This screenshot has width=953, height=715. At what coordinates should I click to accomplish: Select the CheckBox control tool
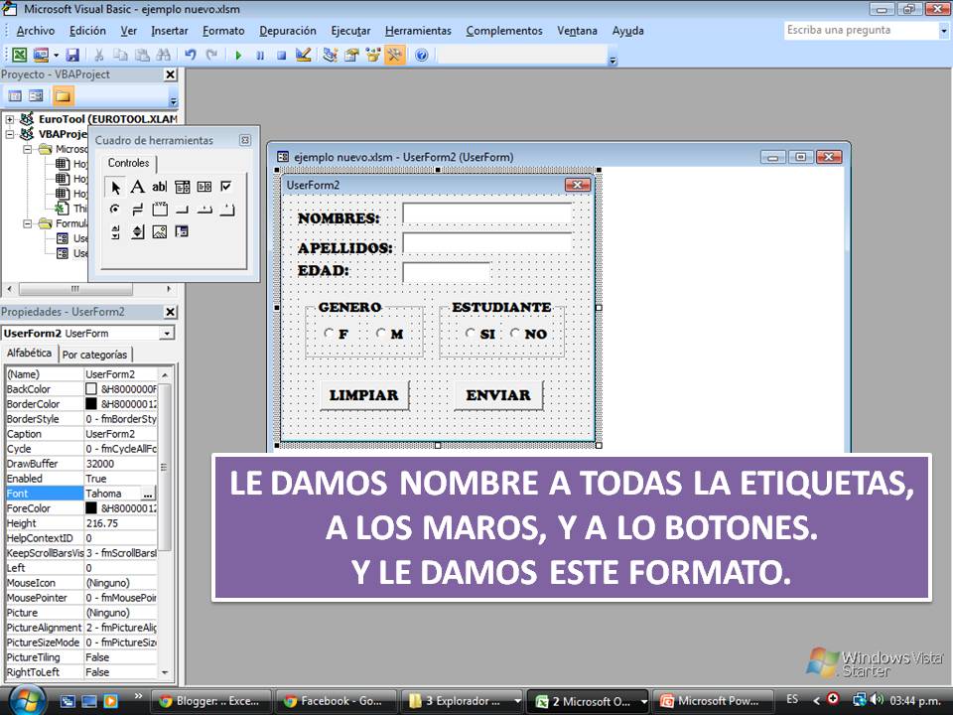tap(226, 187)
